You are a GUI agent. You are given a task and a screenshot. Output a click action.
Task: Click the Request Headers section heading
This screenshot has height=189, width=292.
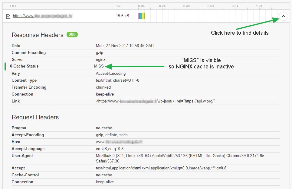click(35, 117)
